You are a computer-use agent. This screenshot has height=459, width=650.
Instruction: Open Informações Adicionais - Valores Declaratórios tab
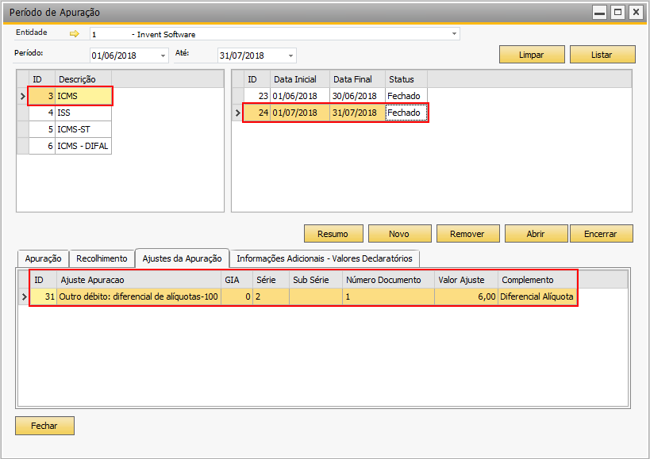(x=325, y=258)
